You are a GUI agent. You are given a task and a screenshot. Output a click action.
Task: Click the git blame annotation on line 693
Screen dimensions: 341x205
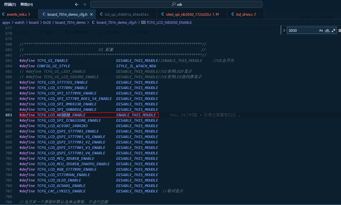click(205, 115)
